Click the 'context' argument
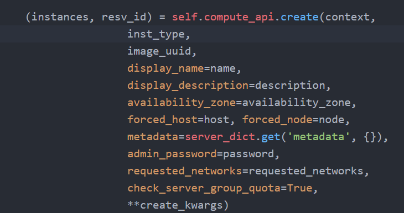404x213 pixels. click(348, 17)
